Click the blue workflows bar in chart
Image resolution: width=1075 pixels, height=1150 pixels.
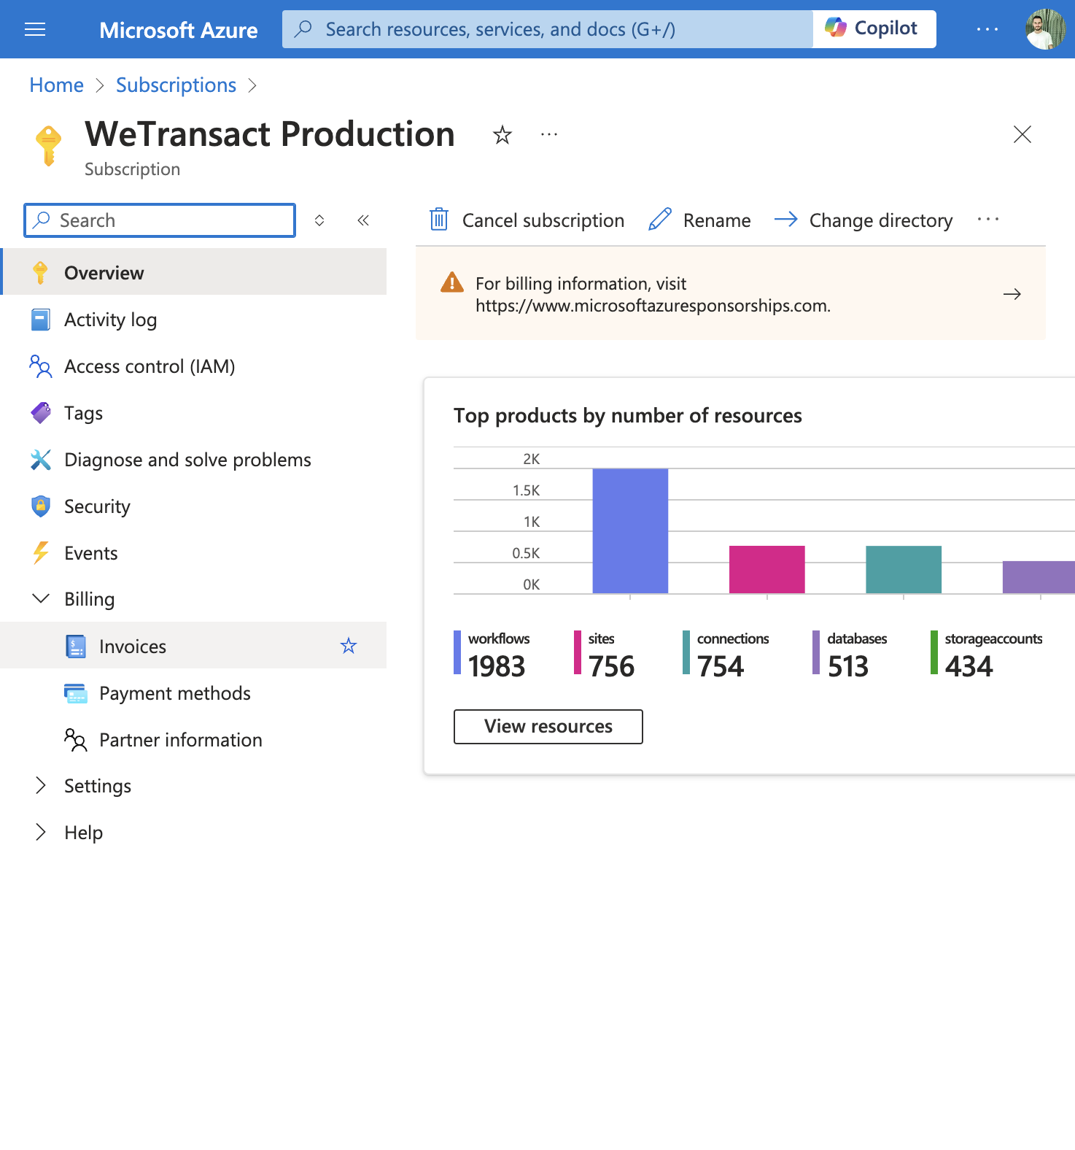[630, 530]
